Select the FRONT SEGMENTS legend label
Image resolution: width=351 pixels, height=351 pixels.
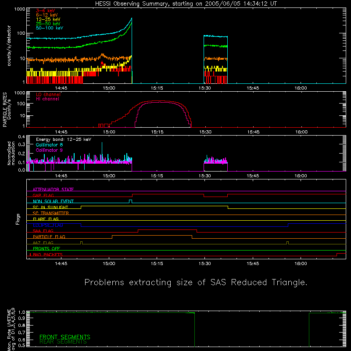coord(65,337)
